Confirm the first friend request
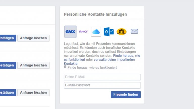Viewport: 194px width, 109px height. (x=8, y=38)
